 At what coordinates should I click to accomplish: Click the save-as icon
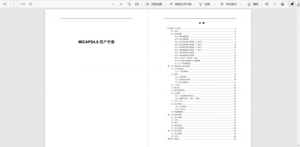tap(282, 4)
